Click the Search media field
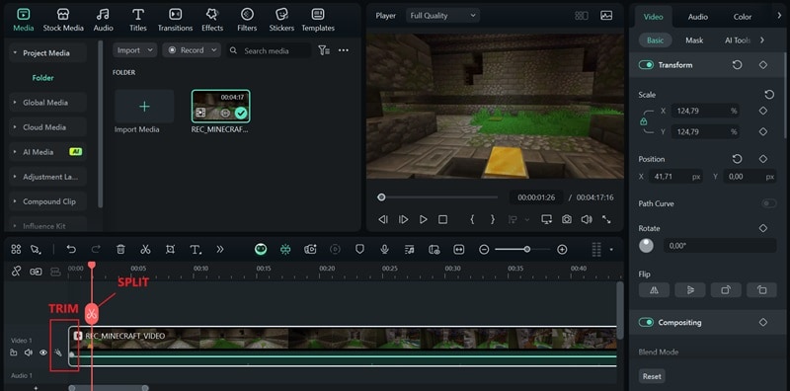790x391 pixels. (268, 50)
